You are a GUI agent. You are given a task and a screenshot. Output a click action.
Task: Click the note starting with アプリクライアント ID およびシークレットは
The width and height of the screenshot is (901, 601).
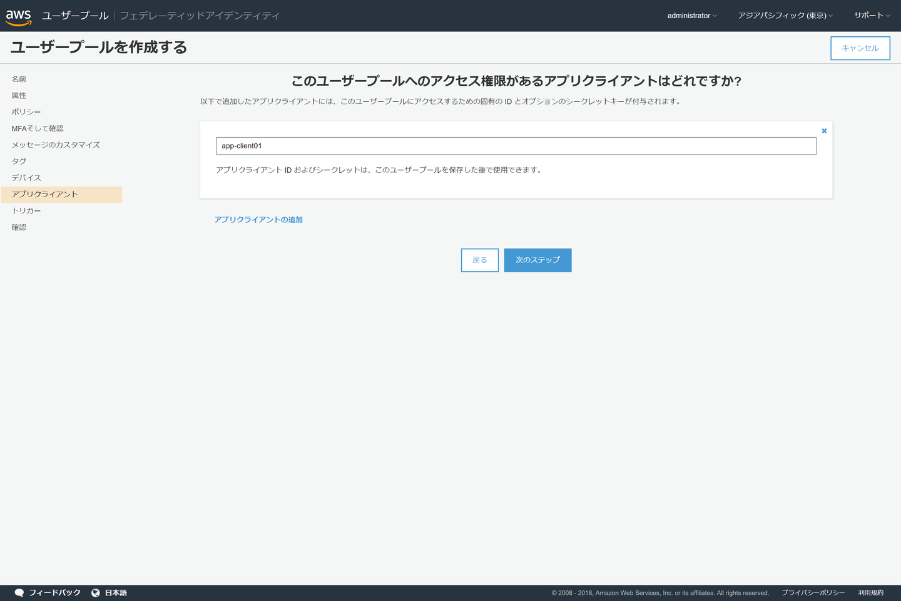379,170
